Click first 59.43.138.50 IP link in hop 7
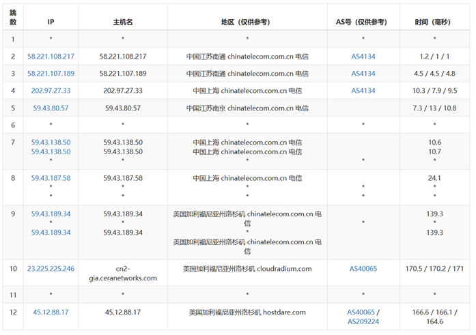The width and height of the screenshot is (476, 335). tap(51, 143)
